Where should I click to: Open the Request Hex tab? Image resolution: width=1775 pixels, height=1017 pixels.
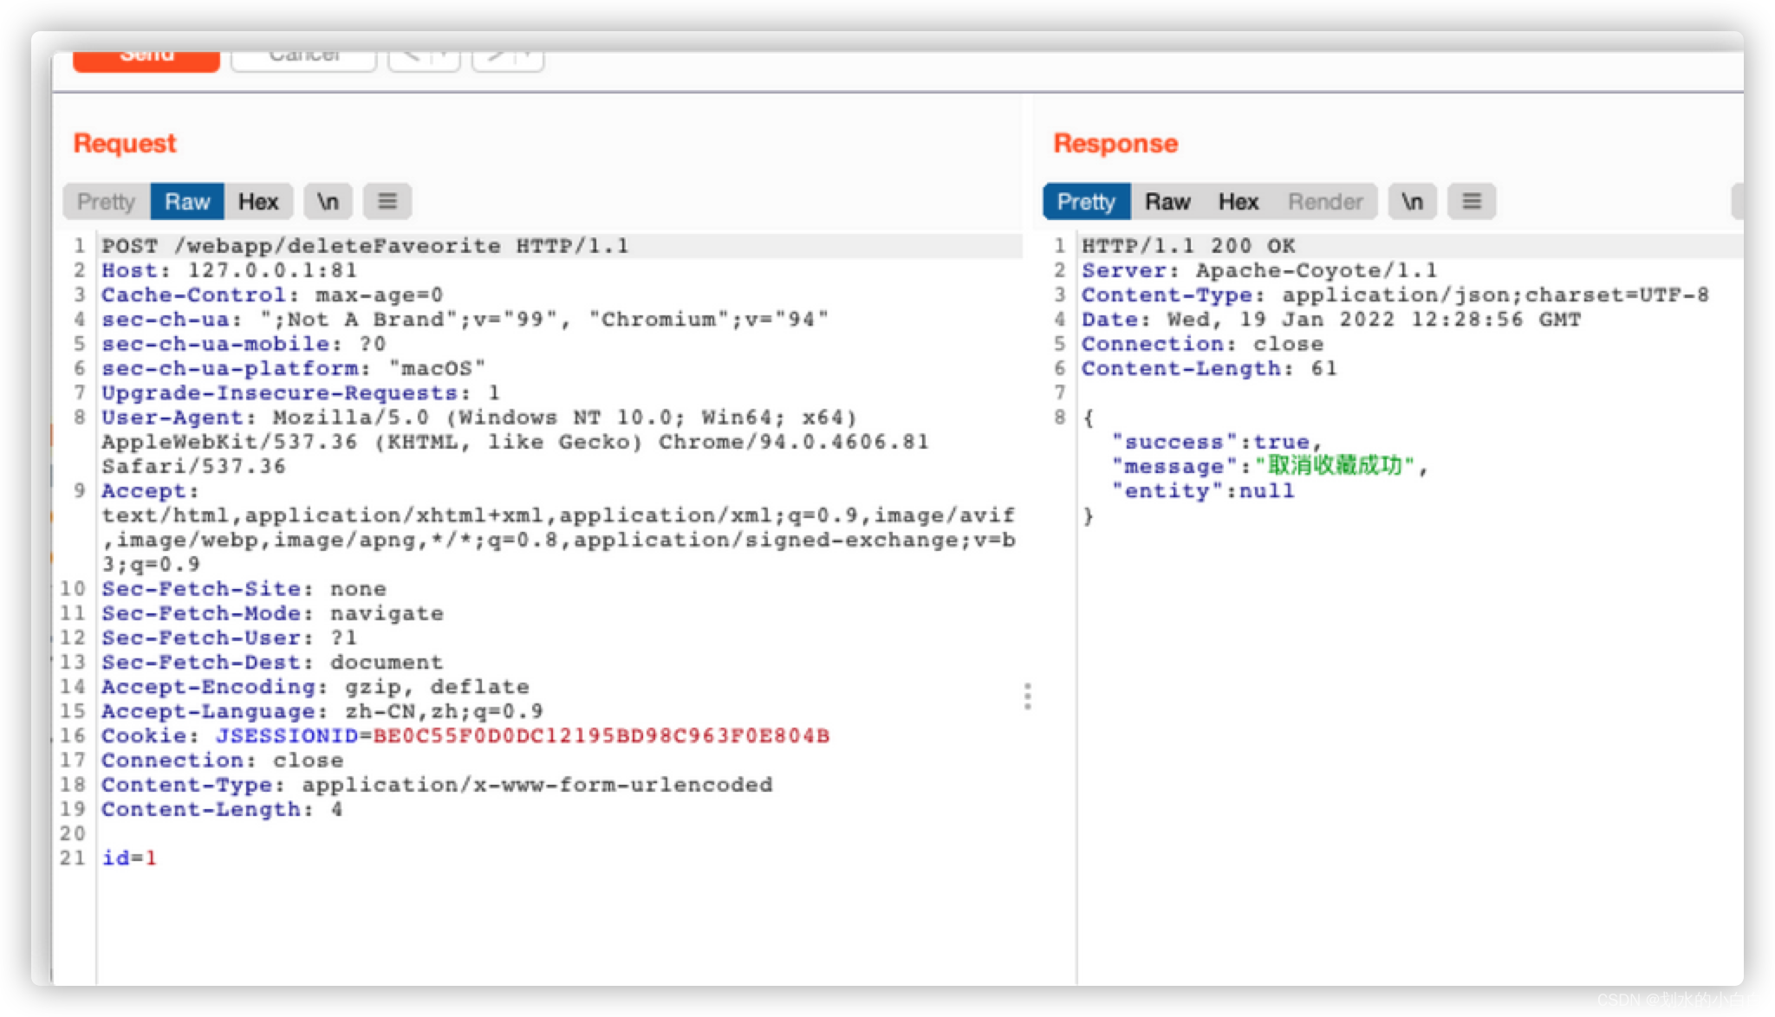click(x=258, y=202)
